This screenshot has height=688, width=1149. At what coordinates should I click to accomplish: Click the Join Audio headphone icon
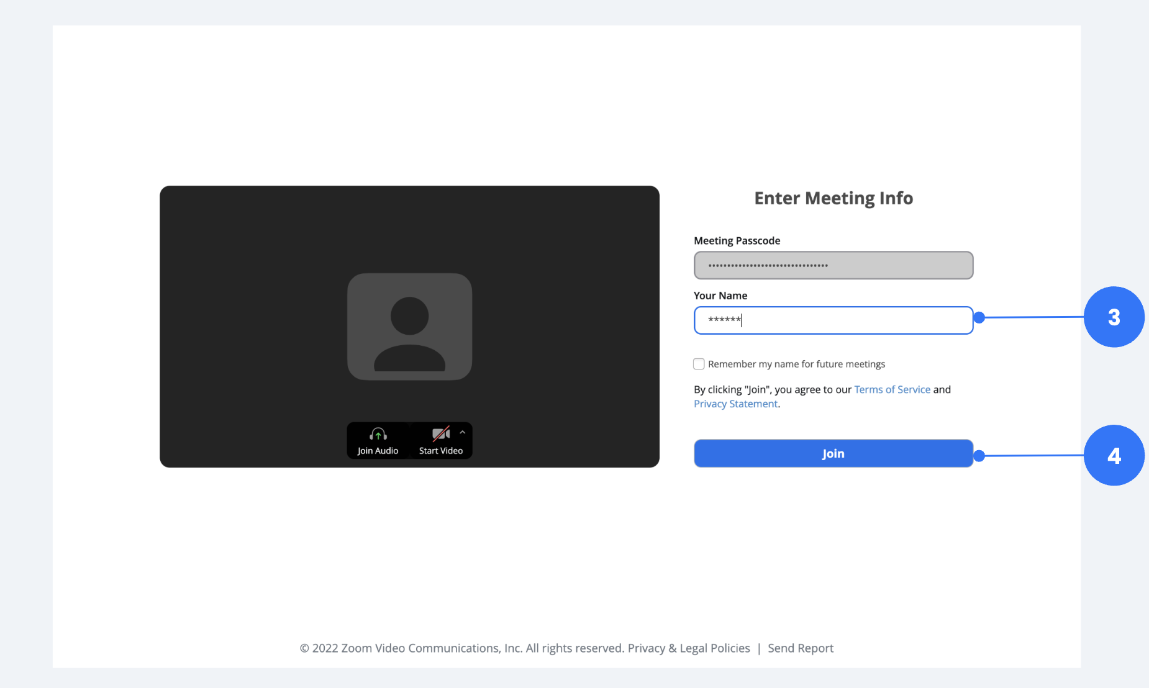click(x=377, y=433)
